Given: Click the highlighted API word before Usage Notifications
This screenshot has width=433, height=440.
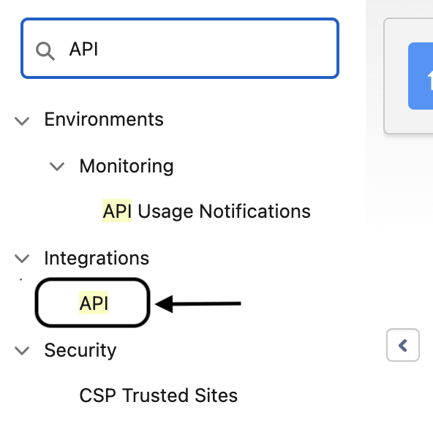Looking at the screenshot, I should point(117,210).
